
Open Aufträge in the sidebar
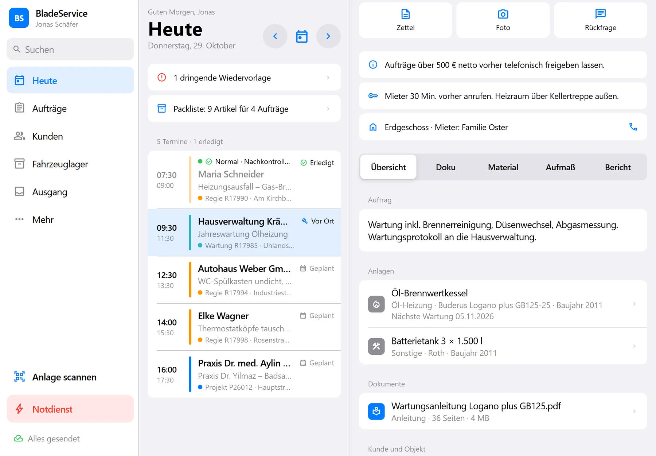tap(70, 108)
